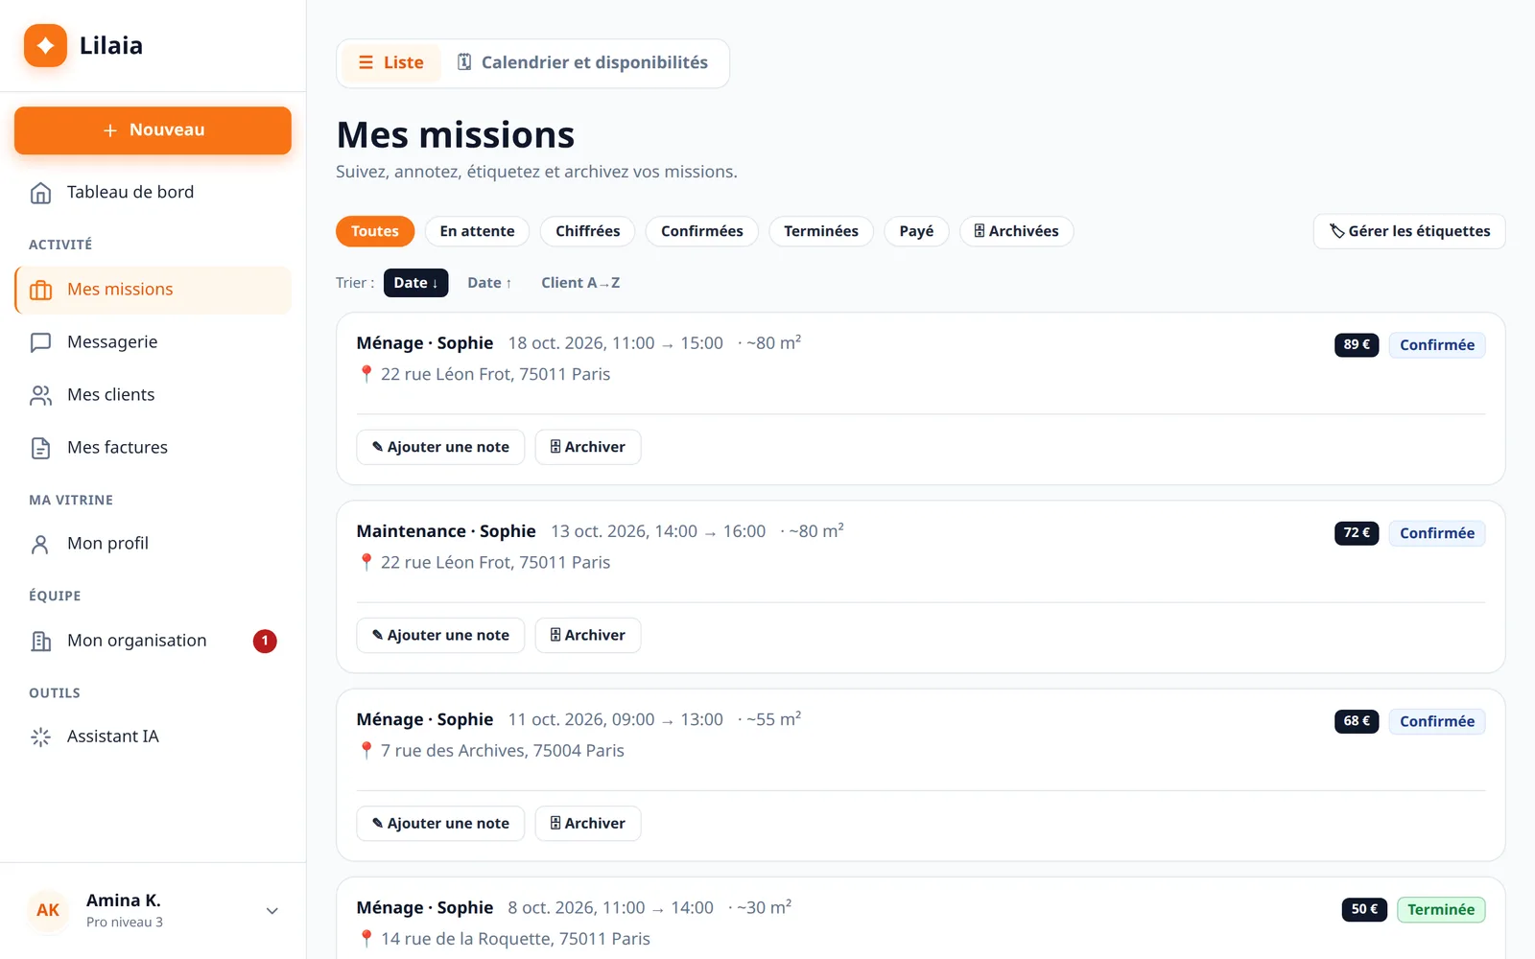Click the red notification badge on Mon organisation
The width and height of the screenshot is (1535, 959).
[x=265, y=641]
